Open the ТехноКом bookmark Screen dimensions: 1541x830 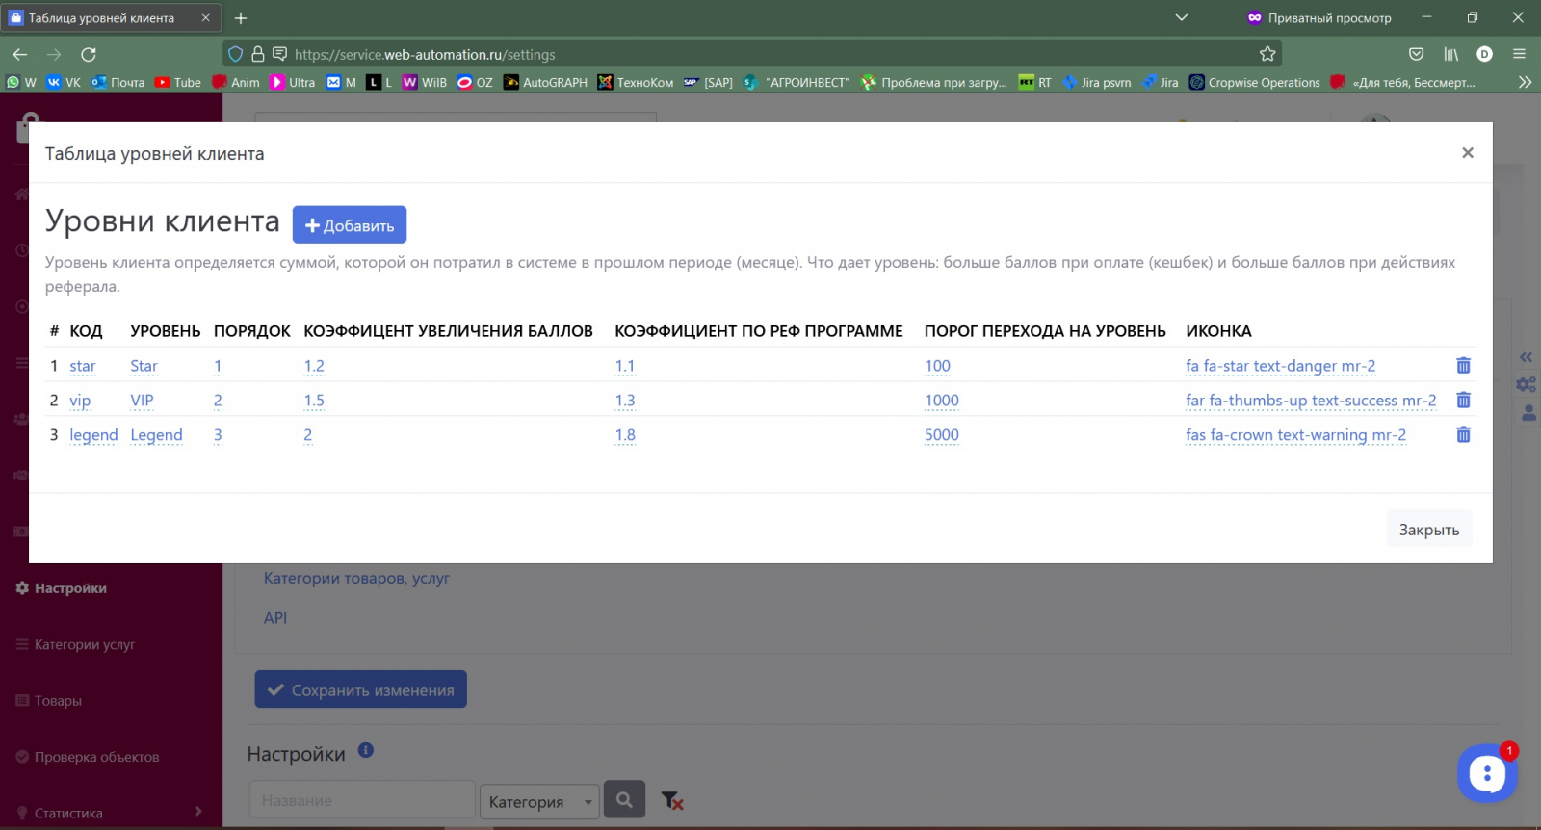[x=636, y=82]
